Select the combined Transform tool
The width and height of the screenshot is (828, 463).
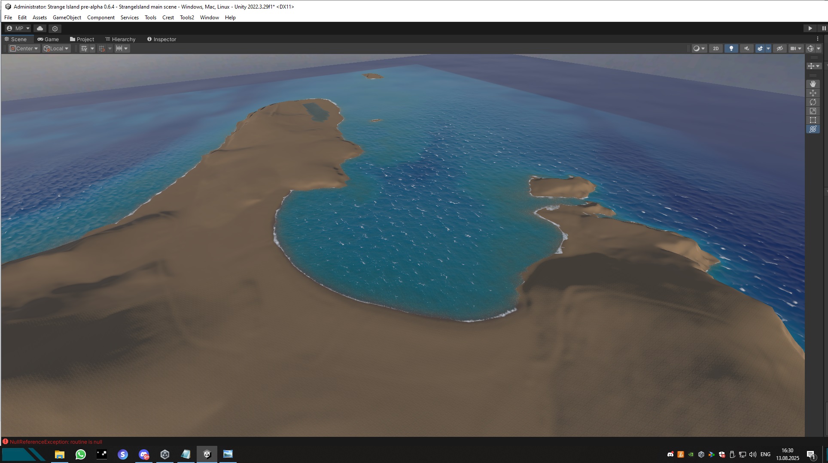tap(813, 129)
